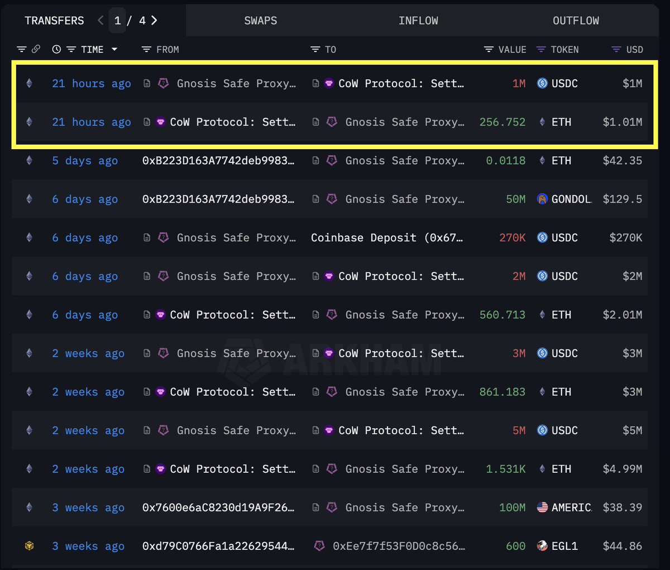This screenshot has width=670, height=570.
Task: Open filter icon next to TO column
Action: tap(315, 49)
